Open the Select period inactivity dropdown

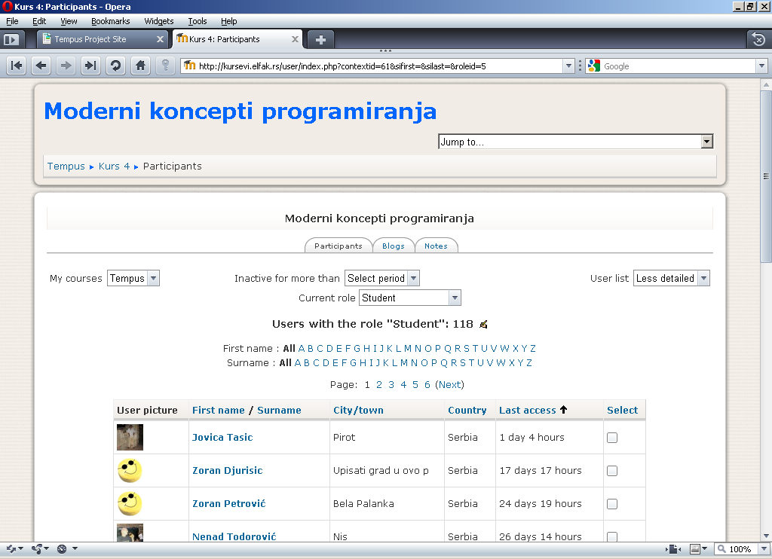coord(382,279)
